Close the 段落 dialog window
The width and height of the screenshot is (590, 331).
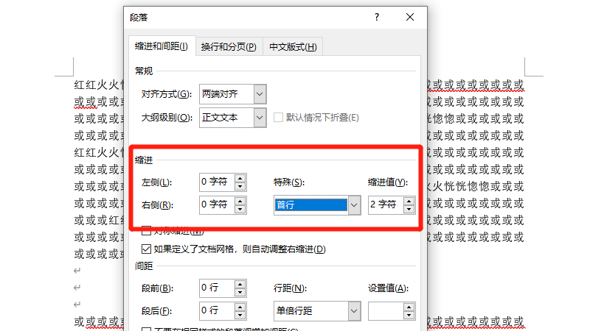(410, 16)
